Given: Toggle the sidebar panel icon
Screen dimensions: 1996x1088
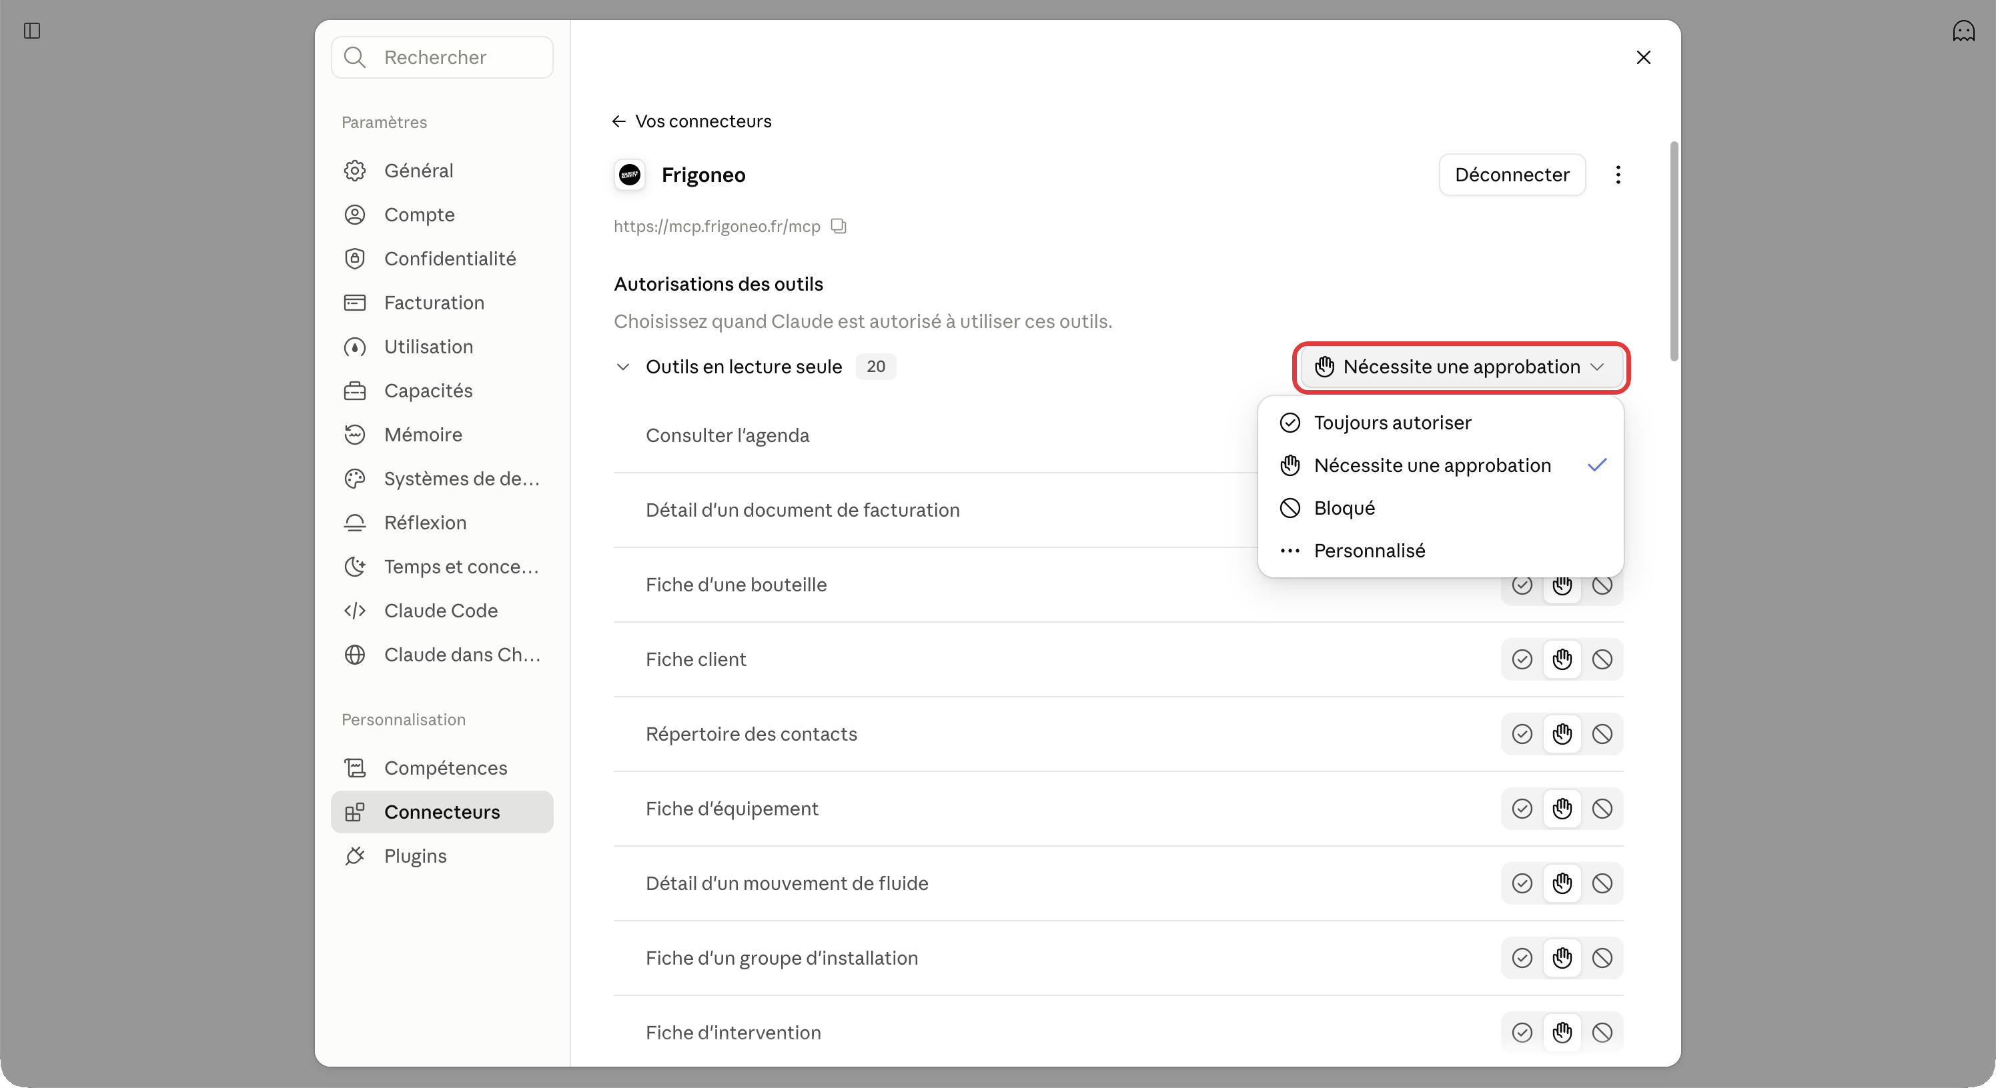Looking at the screenshot, I should [x=32, y=31].
